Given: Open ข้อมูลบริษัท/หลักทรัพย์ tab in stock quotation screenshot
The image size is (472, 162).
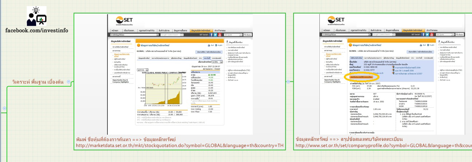Looking at the screenshot, I should [201, 30].
